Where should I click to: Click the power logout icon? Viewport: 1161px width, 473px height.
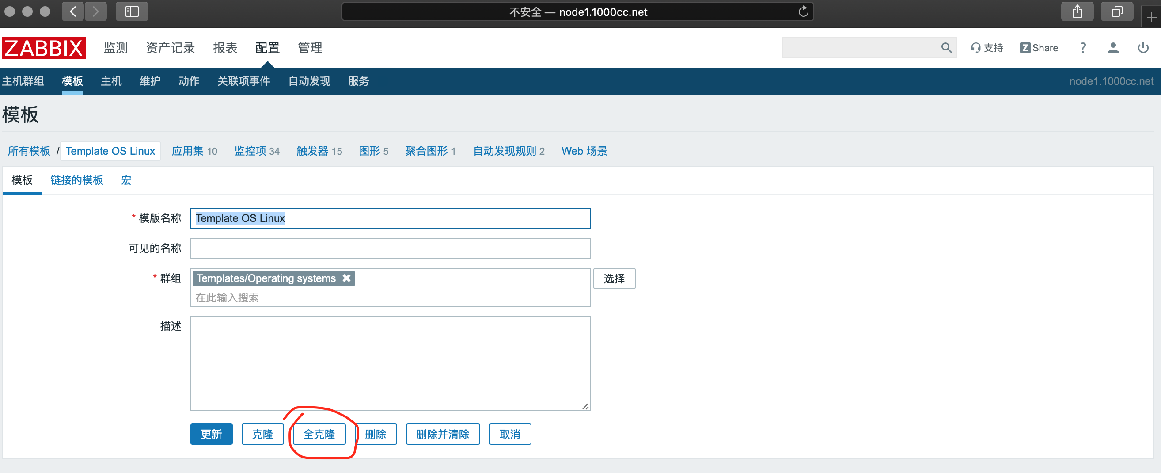pyautogui.click(x=1143, y=48)
